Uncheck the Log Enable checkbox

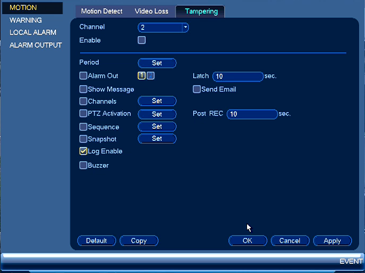click(83, 151)
